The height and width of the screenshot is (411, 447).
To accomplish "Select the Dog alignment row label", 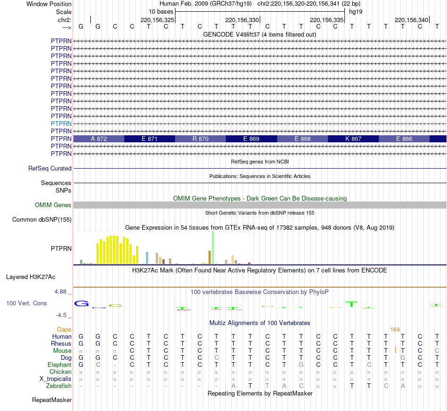I will click(66, 358).
